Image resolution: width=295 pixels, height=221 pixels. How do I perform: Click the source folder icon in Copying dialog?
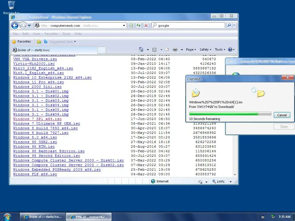tap(196, 92)
